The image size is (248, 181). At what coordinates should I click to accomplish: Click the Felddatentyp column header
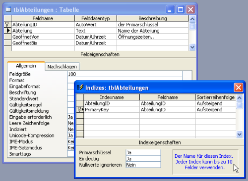96,18
